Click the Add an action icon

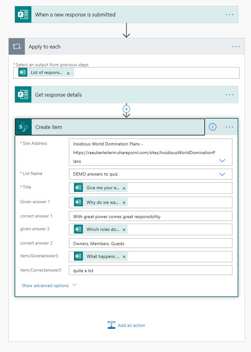pyautogui.click(x=111, y=325)
